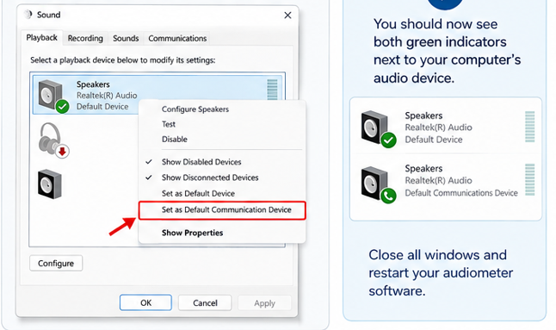Click "Default Communications Device" text in right panel
556x330 pixels.
click(x=461, y=193)
